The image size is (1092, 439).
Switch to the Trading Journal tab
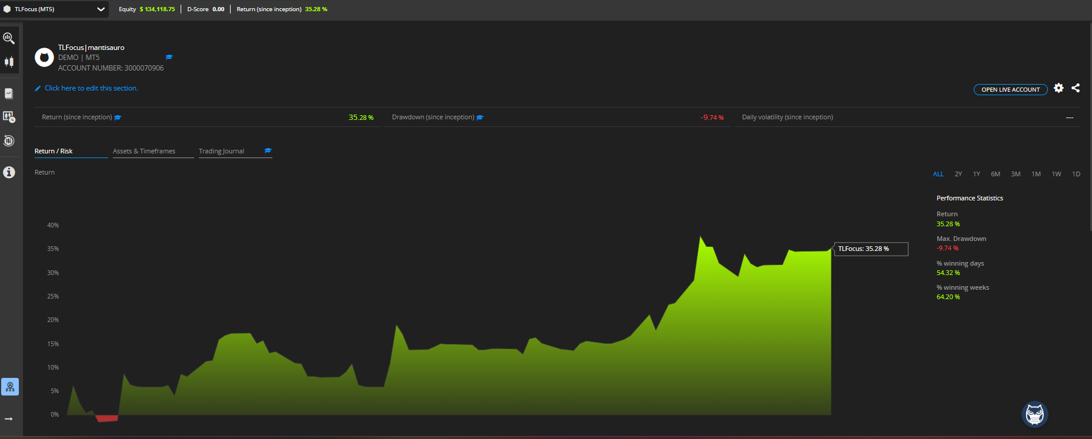coord(221,151)
